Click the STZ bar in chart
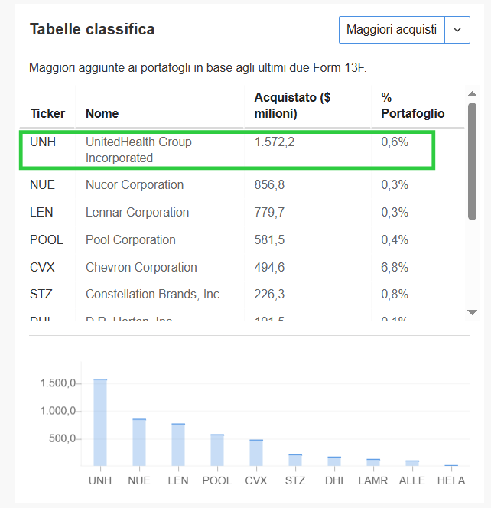 point(295,460)
